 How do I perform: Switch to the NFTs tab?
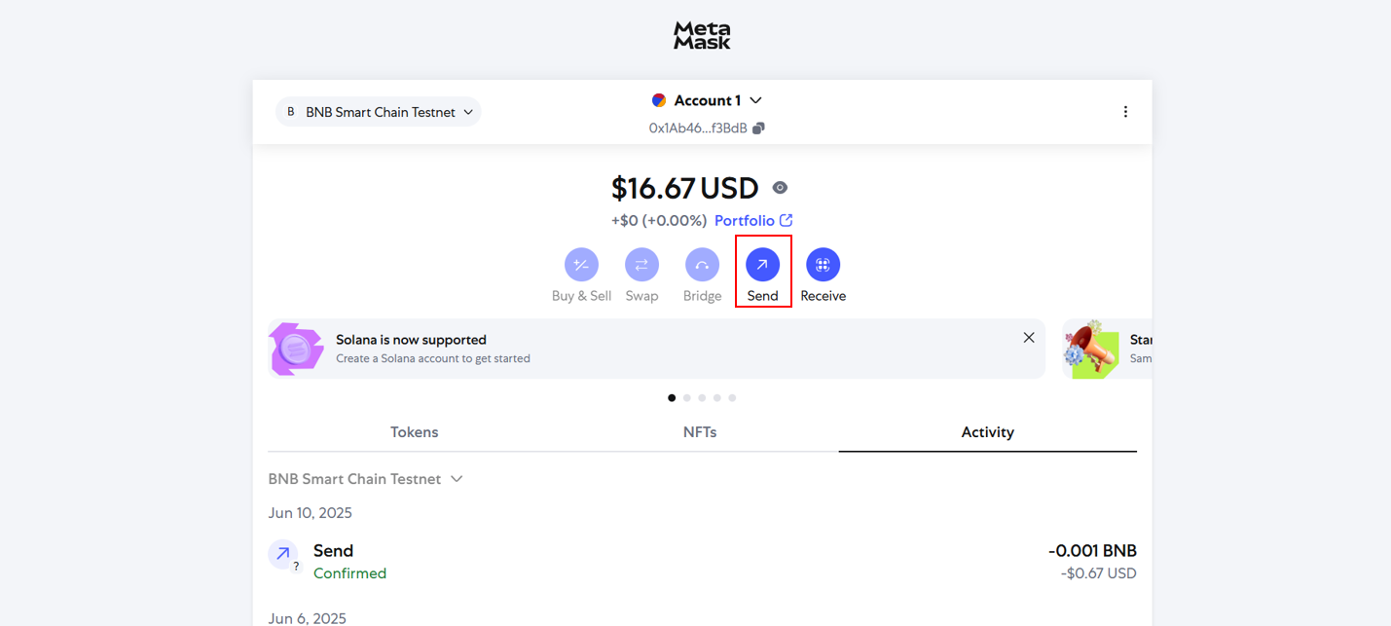coord(700,432)
